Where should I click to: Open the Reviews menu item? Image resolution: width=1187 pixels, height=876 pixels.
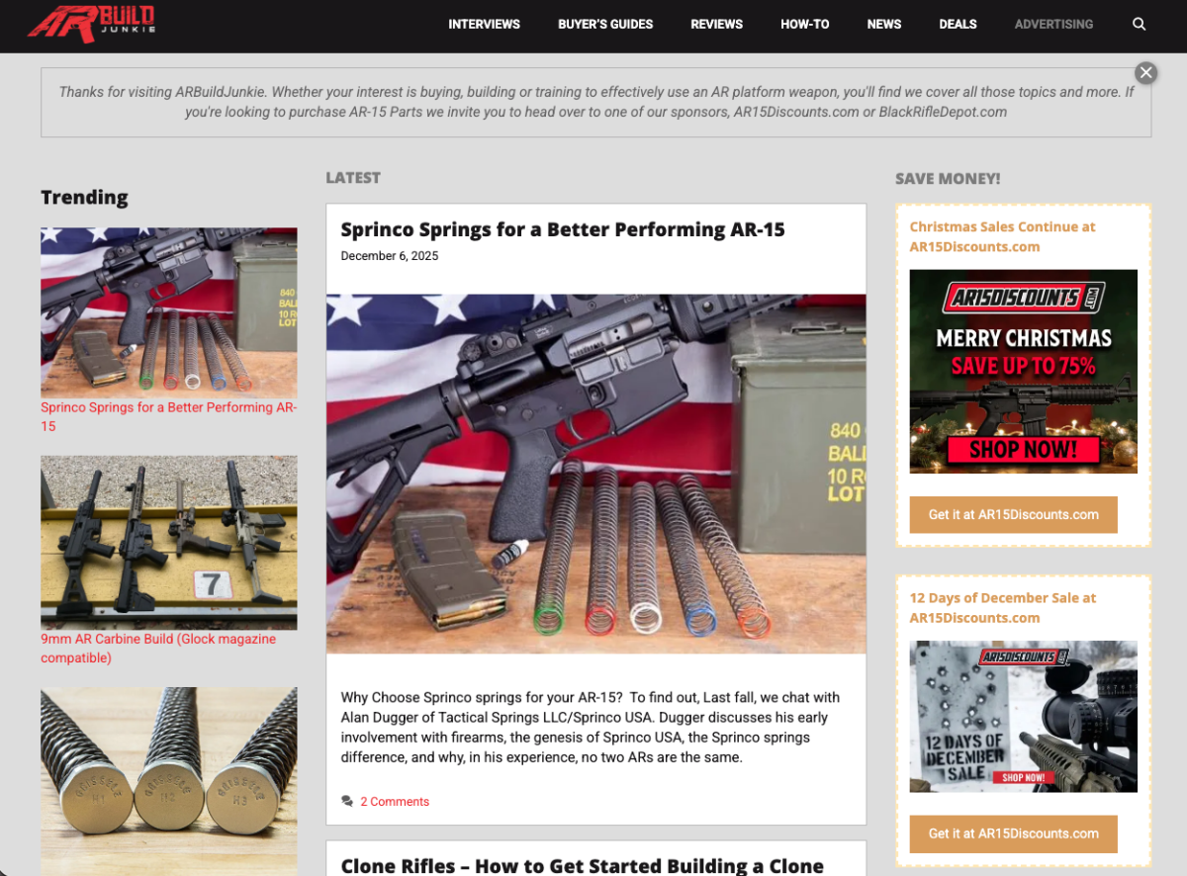[716, 24]
